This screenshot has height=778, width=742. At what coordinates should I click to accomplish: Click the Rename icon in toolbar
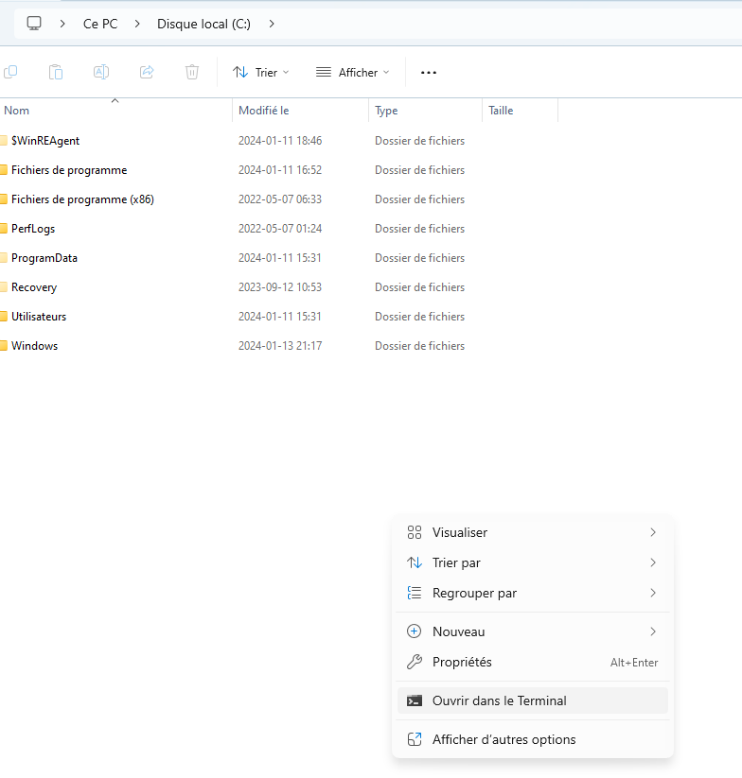tap(101, 72)
